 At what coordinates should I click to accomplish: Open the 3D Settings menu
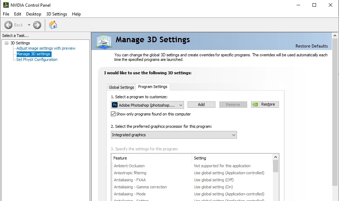coord(56,14)
